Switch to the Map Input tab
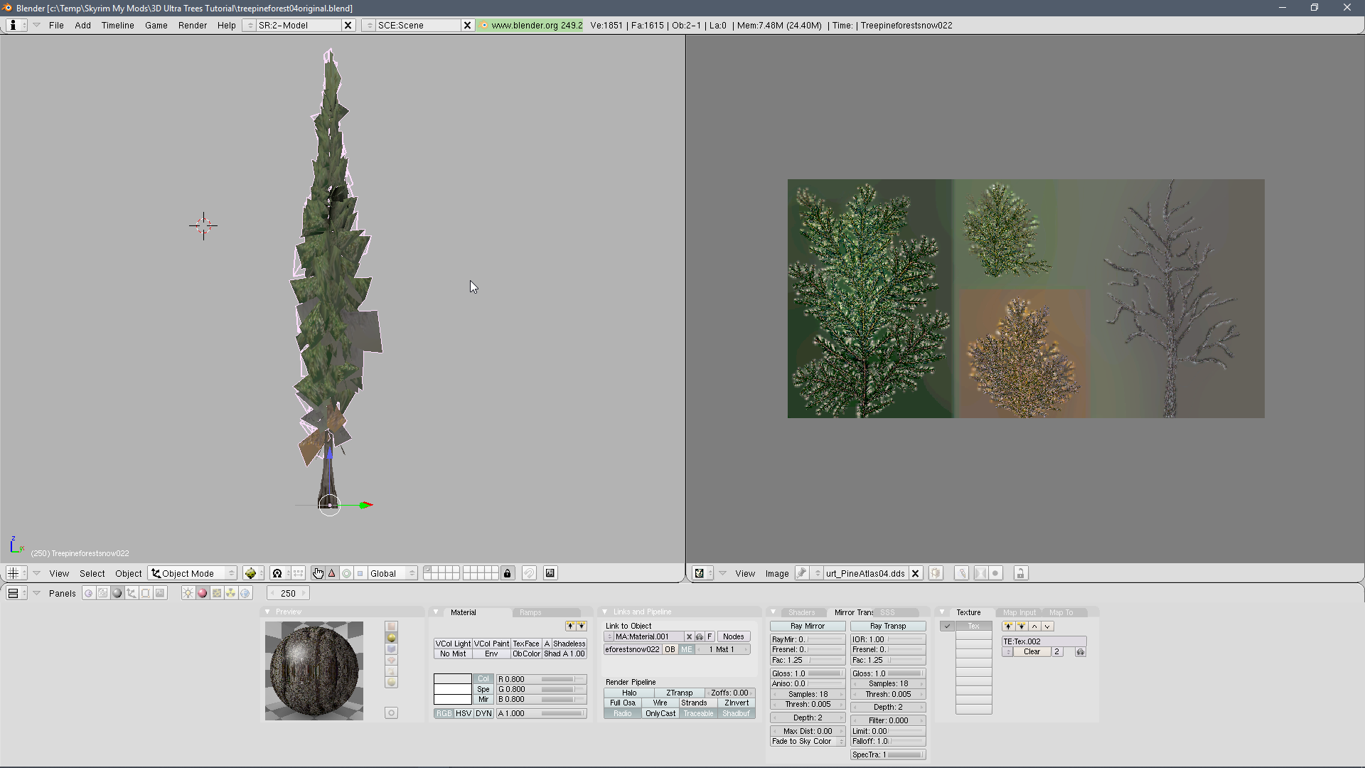 click(1019, 612)
